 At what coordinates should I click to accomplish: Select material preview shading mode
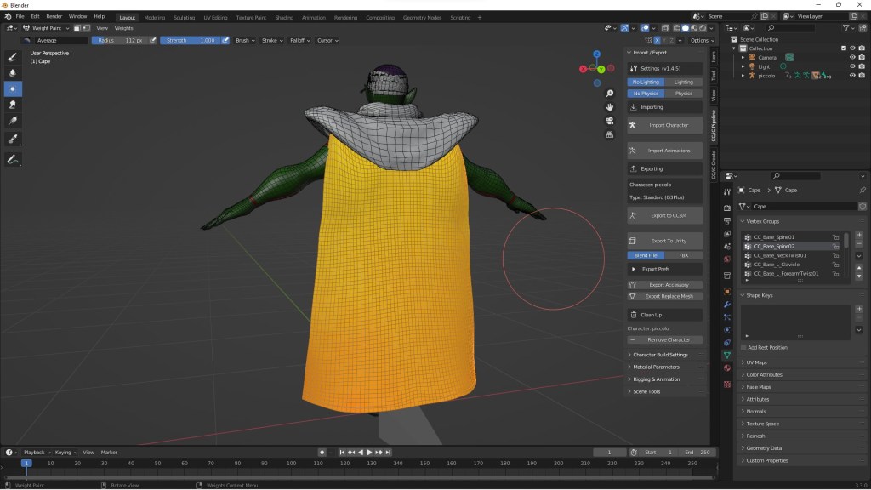pos(694,28)
